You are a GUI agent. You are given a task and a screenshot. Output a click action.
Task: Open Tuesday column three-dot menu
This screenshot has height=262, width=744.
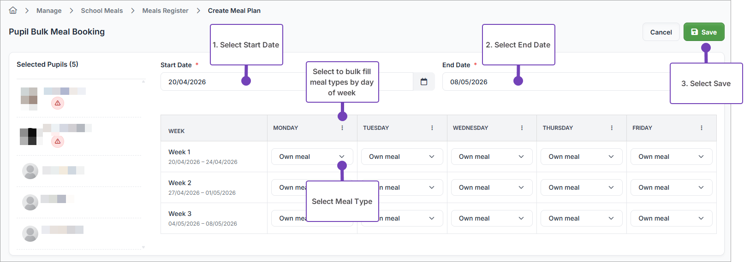(x=432, y=128)
